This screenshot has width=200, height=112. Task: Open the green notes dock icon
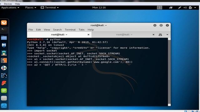[x=4, y=91]
